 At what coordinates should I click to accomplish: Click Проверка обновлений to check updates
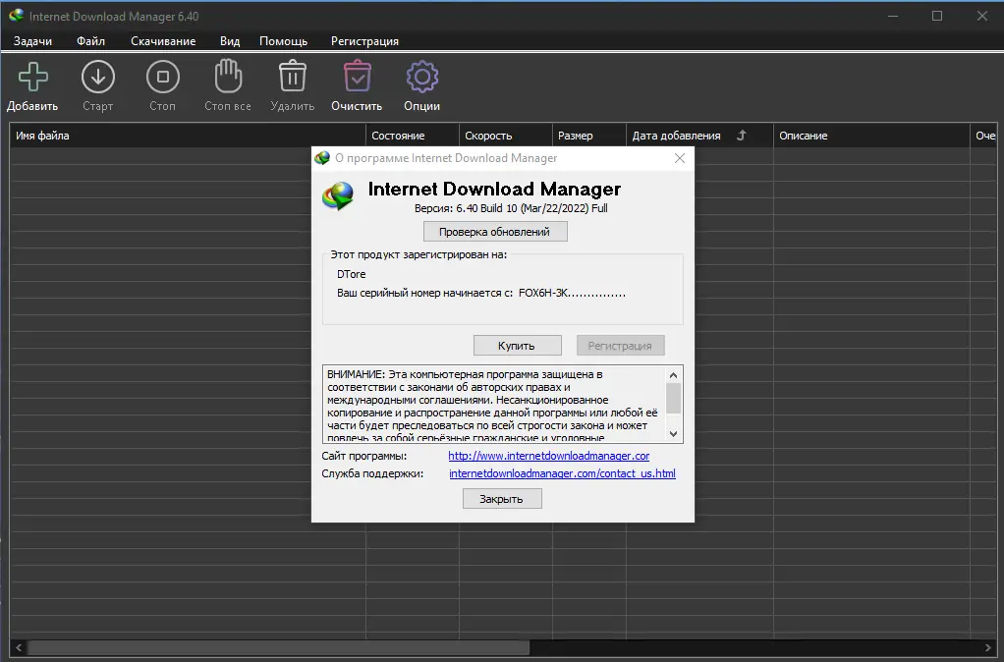click(x=495, y=231)
